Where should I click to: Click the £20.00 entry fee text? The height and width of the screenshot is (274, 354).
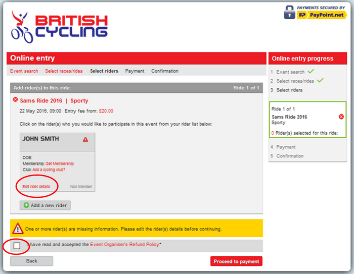pos(106,111)
